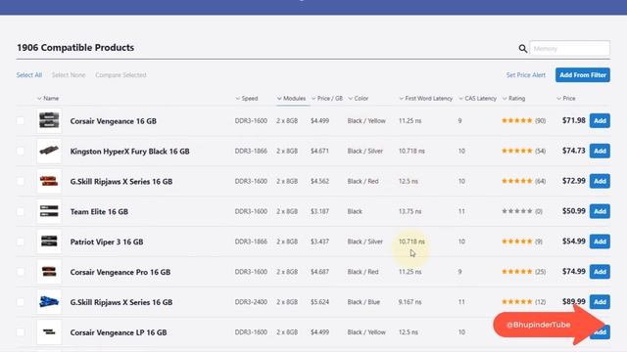
Task: Tick checkbox for Team Elite 16 GB
Action: tap(21, 211)
